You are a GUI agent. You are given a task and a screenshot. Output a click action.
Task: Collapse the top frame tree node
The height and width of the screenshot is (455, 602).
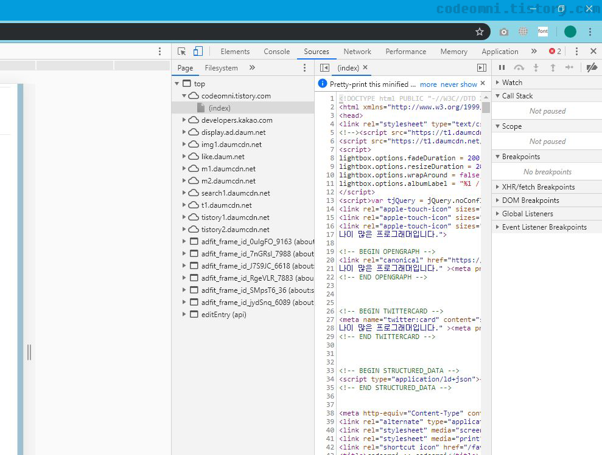pyautogui.click(x=177, y=83)
